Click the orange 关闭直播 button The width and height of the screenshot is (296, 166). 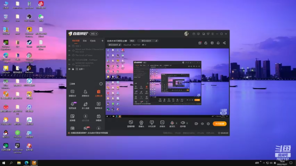(x=219, y=124)
